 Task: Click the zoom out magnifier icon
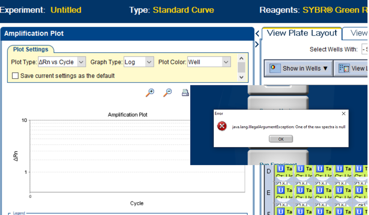pyautogui.click(x=167, y=92)
